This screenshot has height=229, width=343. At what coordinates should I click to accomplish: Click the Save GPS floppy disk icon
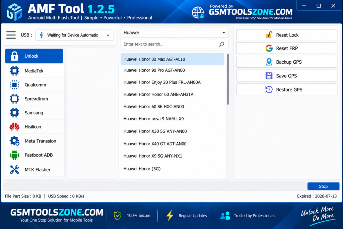(x=269, y=76)
